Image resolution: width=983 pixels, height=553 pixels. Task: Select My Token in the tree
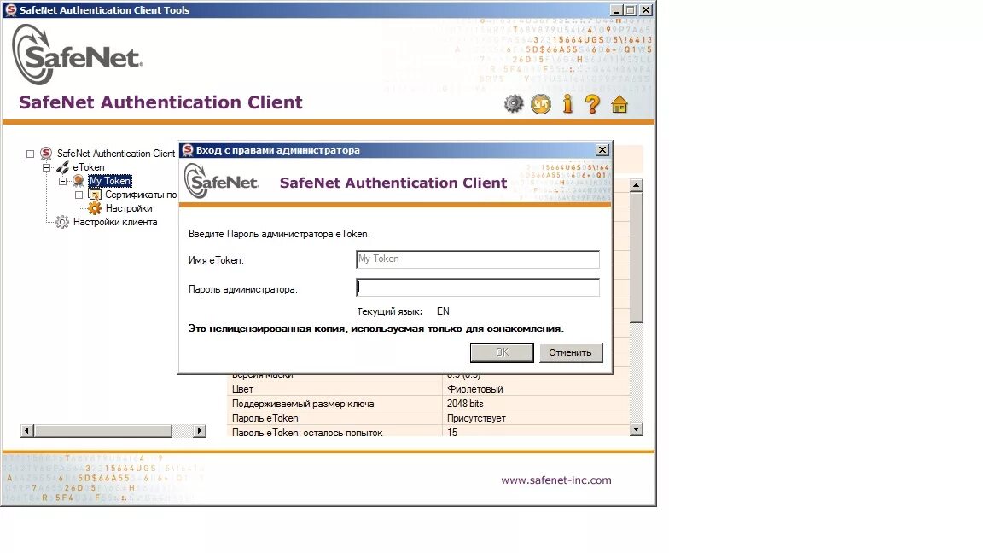click(110, 181)
